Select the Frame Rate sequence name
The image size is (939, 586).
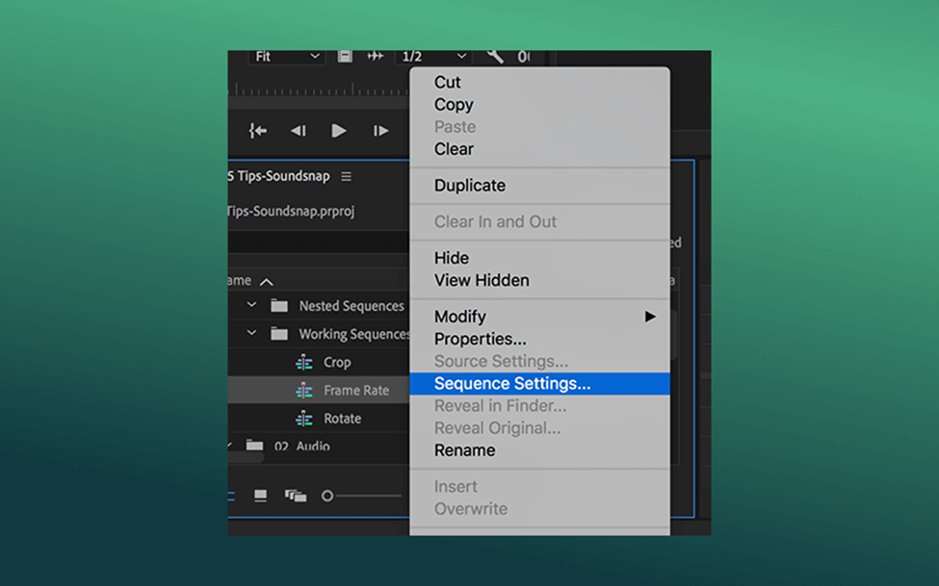coord(356,391)
